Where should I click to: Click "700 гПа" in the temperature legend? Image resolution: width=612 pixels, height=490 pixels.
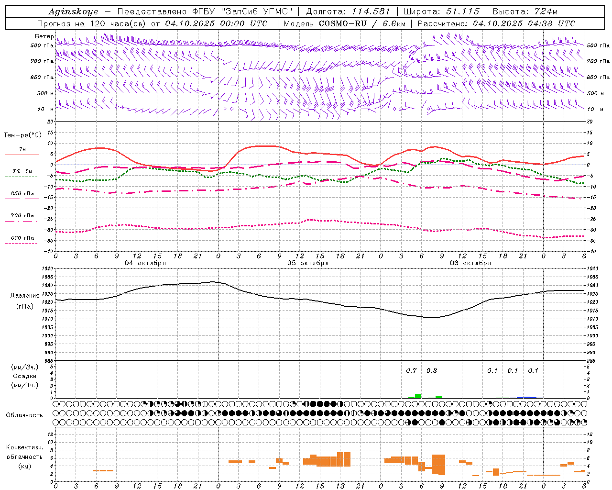(22, 216)
